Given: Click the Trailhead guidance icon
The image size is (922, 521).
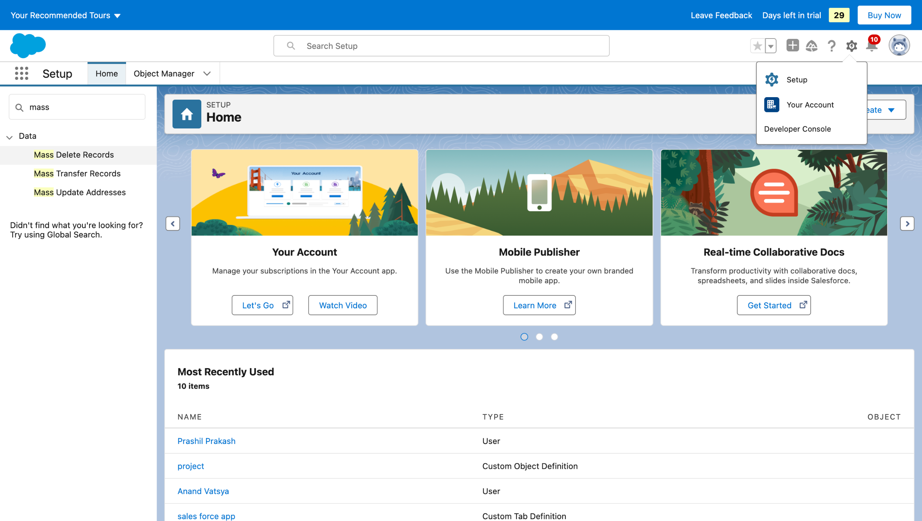Looking at the screenshot, I should 812,46.
